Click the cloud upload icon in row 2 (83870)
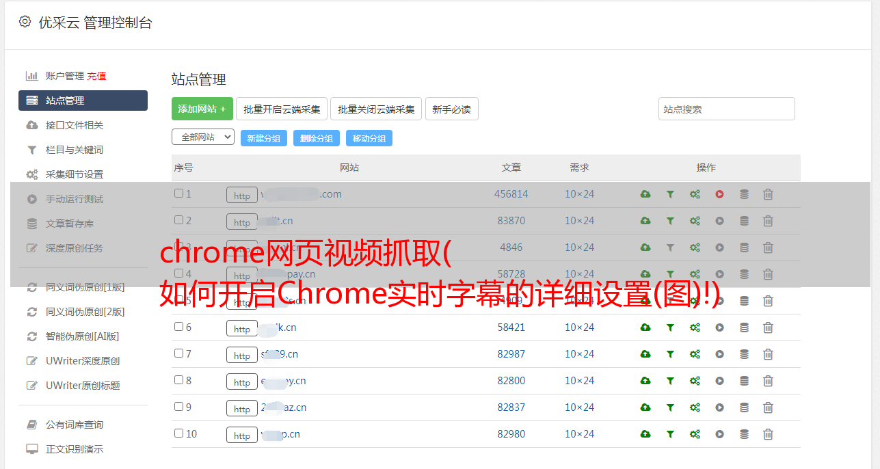 tap(645, 221)
